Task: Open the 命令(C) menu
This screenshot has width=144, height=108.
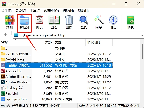Action: point(21,11)
